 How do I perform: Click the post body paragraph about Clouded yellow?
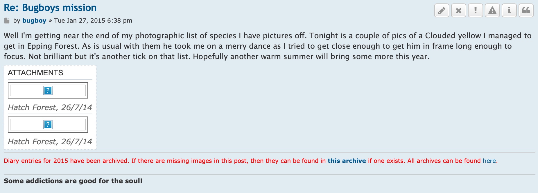tap(268, 46)
